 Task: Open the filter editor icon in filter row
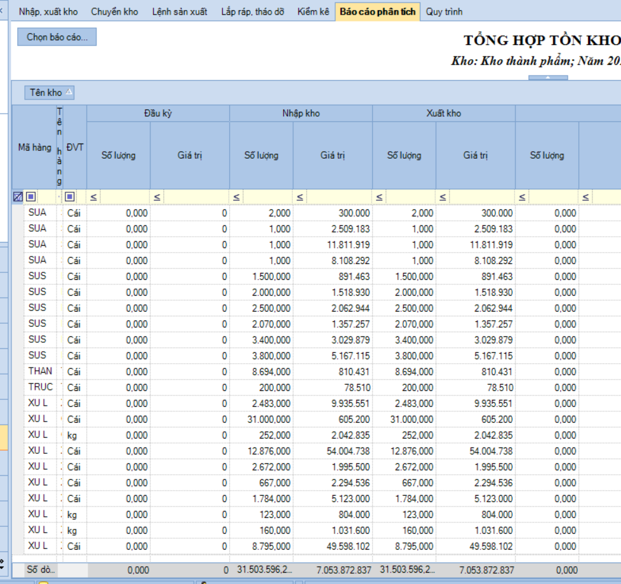point(18,197)
